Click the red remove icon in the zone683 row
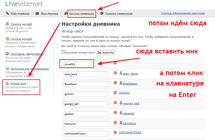The width and height of the screenshot is (215, 140). coord(115,63)
